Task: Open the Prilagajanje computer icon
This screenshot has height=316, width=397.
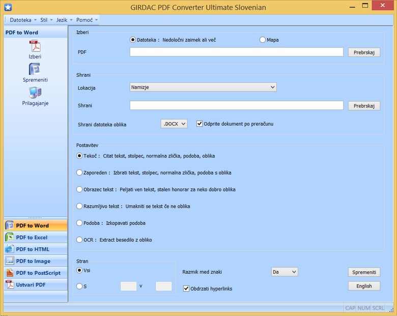Action: [35, 93]
